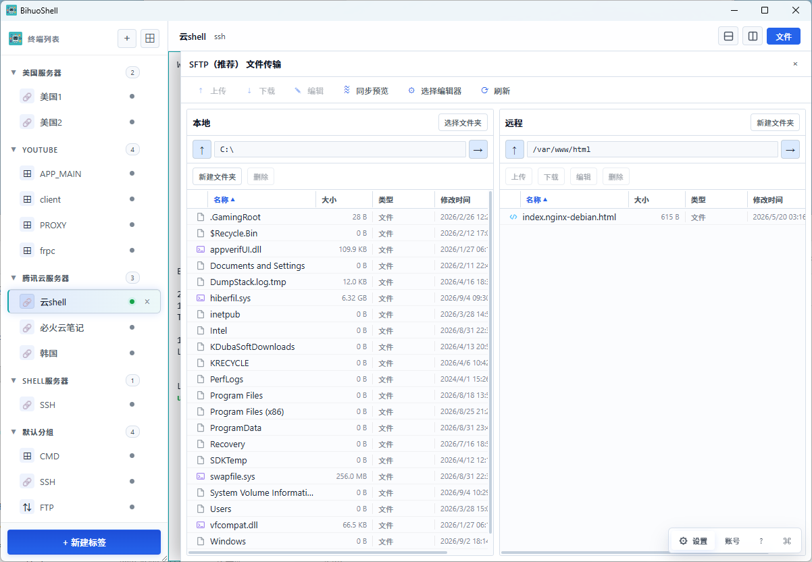Select Documents and Settings row
Screen dimensions: 812x562
pyautogui.click(x=338, y=265)
